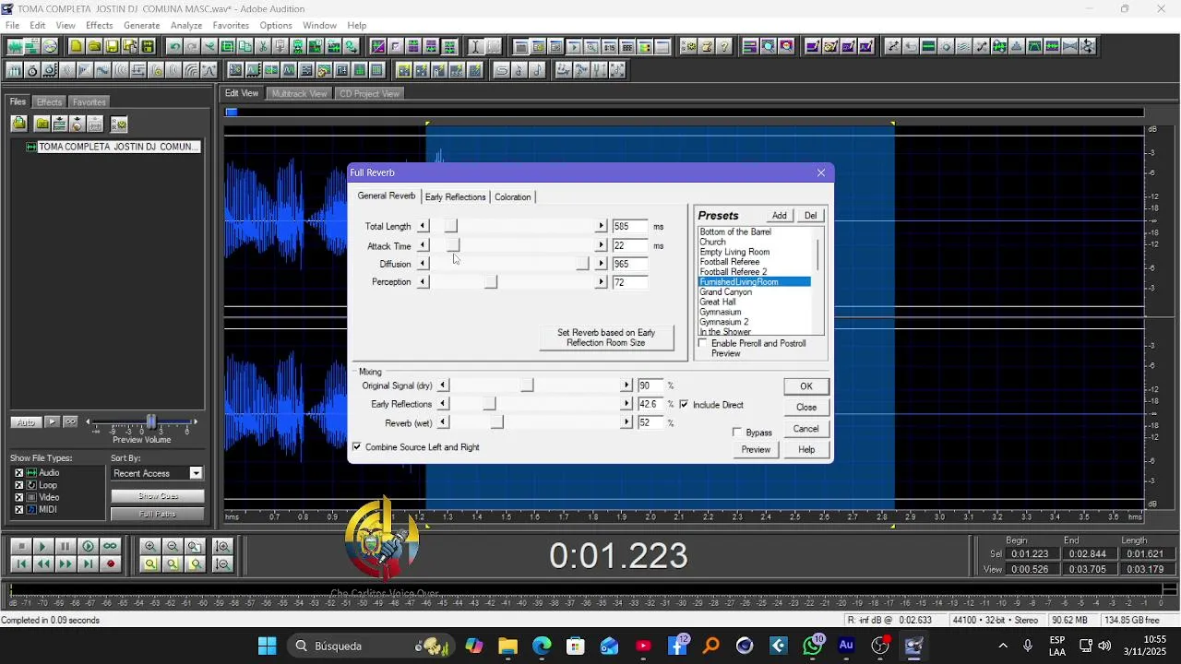Click Del preset button
The height and width of the screenshot is (664, 1181).
tap(810, 215)
